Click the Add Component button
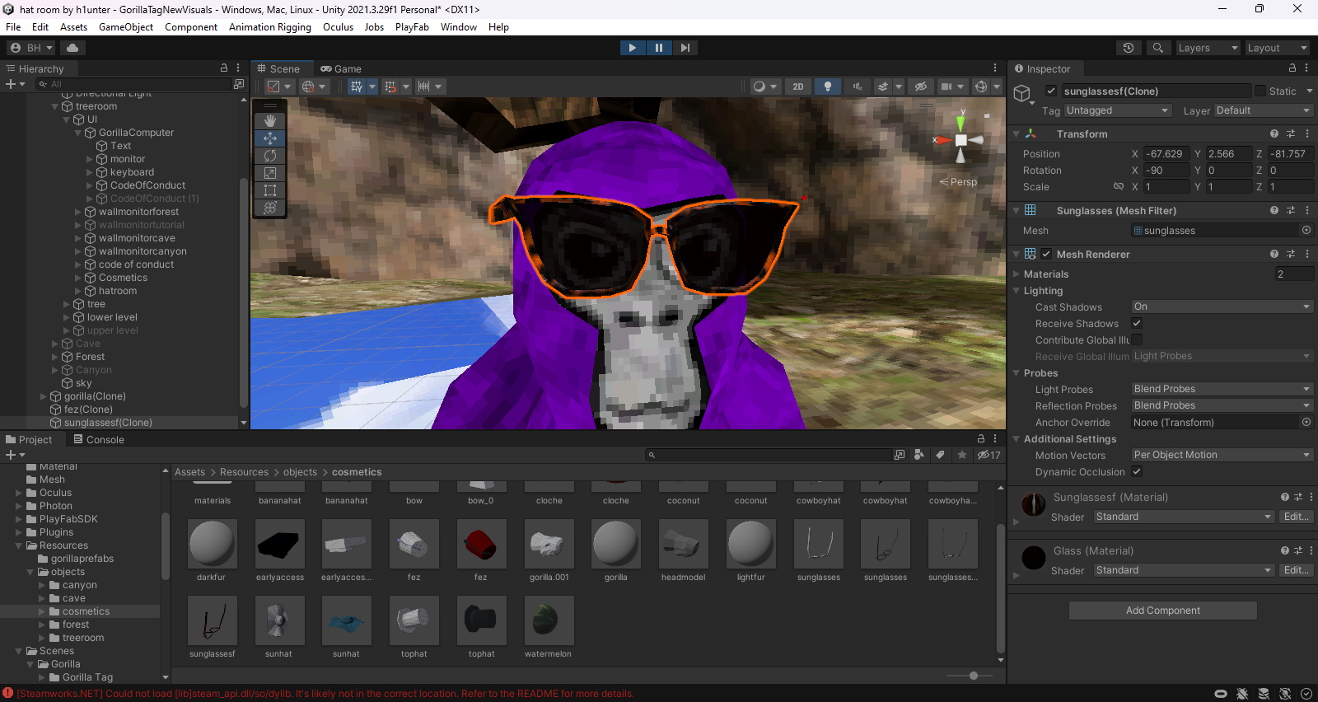 pyautogui.click(x=1162, y=611)
